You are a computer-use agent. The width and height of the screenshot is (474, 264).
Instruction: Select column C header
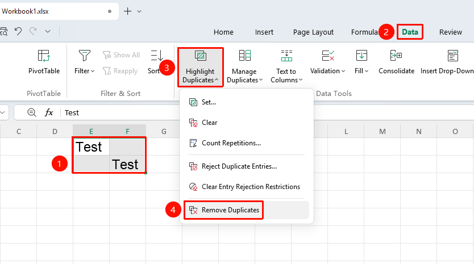(19, 131)
